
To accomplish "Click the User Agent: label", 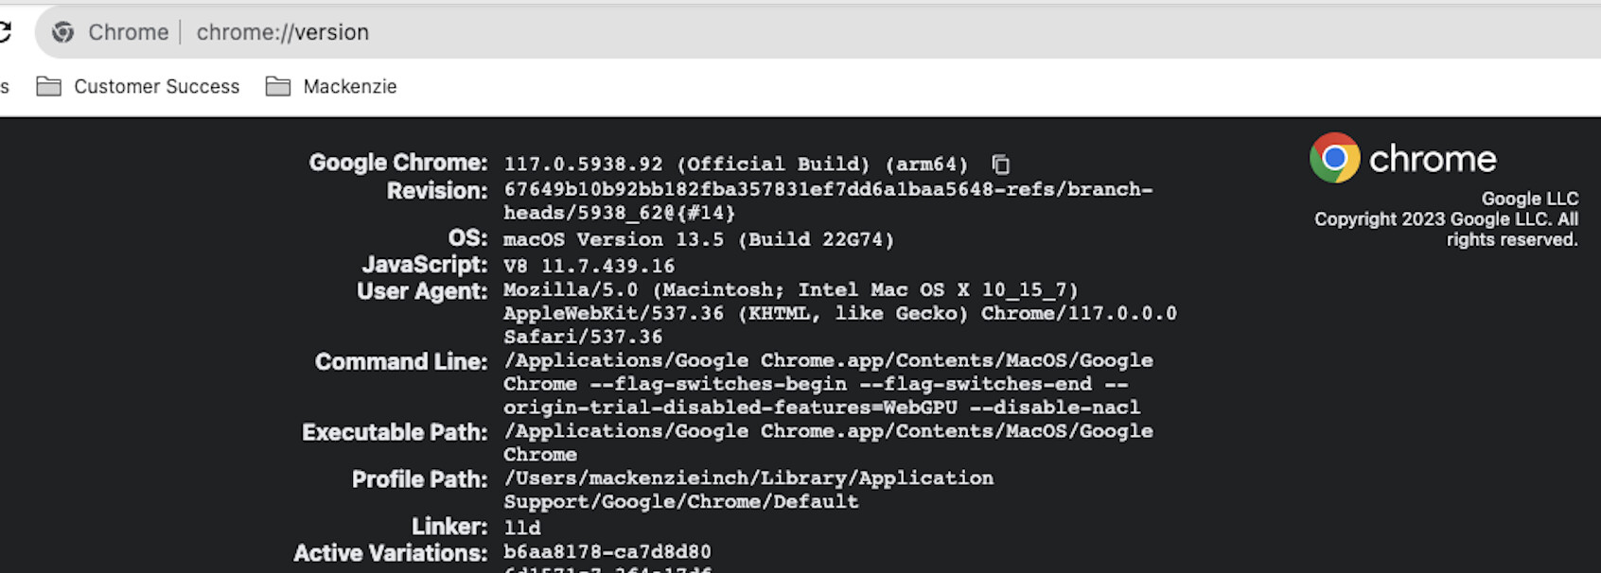I will point(422,291).
